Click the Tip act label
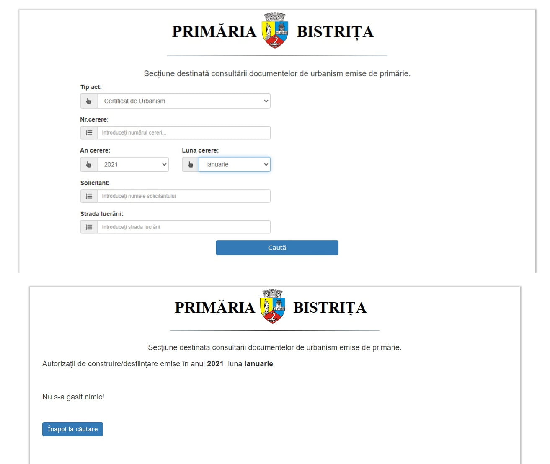Viewport: 550px width, 464px height. point(91,87)
